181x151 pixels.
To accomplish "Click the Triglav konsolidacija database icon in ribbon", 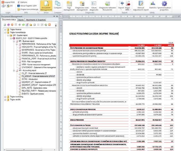I will pos(18,9).
